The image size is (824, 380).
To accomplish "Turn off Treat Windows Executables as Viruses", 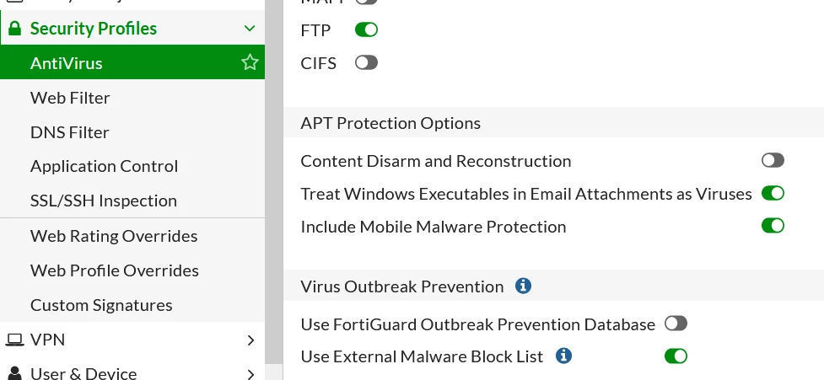I will click(773, 193).
